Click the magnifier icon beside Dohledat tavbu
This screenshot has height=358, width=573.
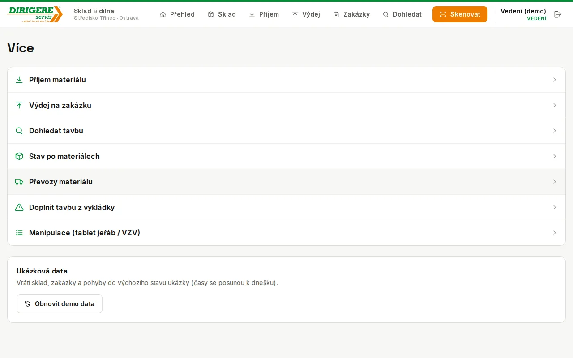[x=19, y=131]
